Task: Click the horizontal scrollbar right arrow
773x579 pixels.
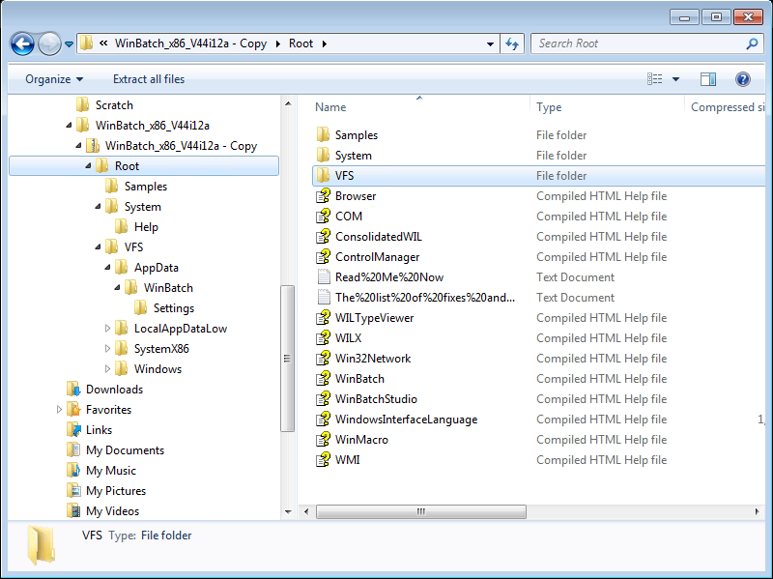Action: pos(757,511)
